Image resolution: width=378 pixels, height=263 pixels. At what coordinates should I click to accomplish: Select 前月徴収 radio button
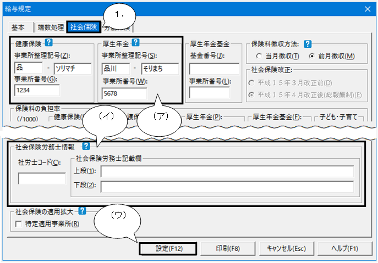pyautogui.click(x=312, y=56)
